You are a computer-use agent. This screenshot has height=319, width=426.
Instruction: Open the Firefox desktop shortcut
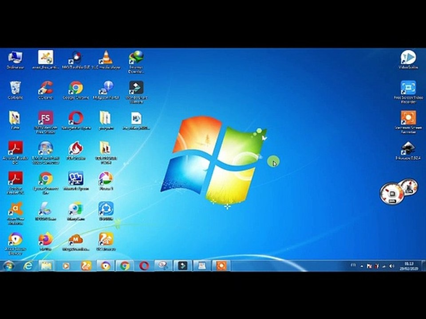click(x=46, y=242)
